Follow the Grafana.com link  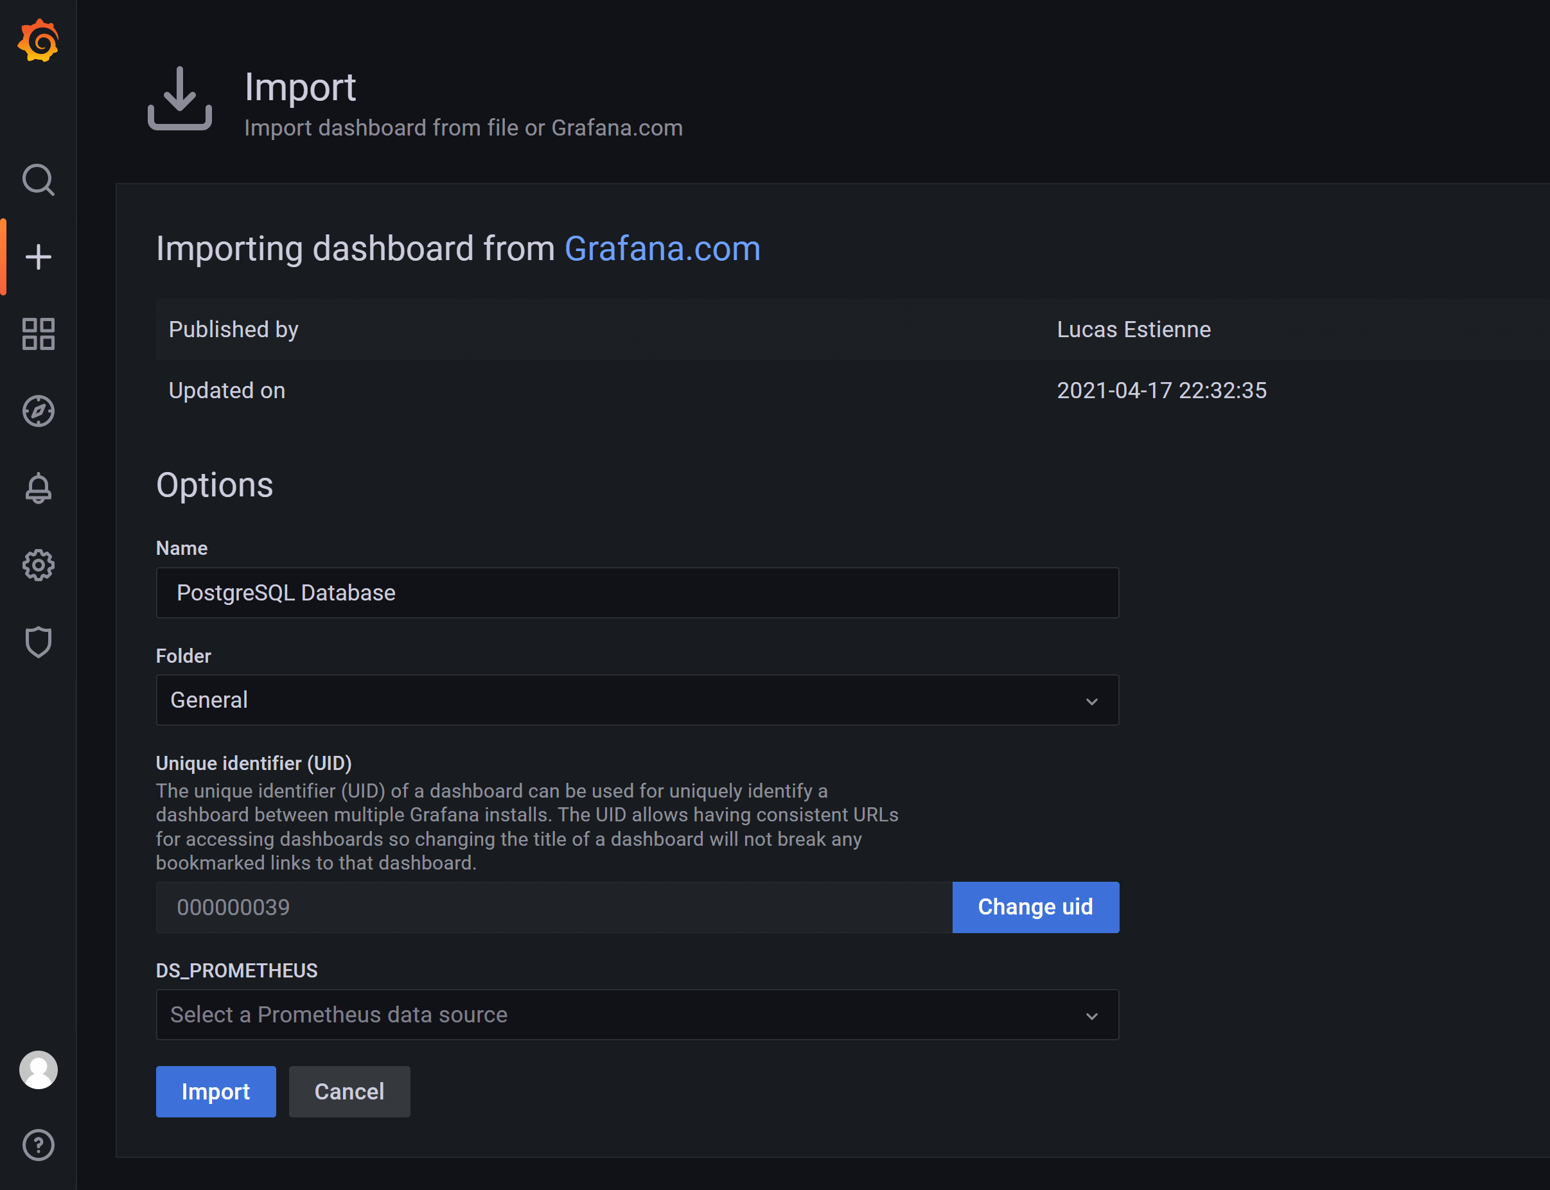pyautogui.click(x=662, y=249)
